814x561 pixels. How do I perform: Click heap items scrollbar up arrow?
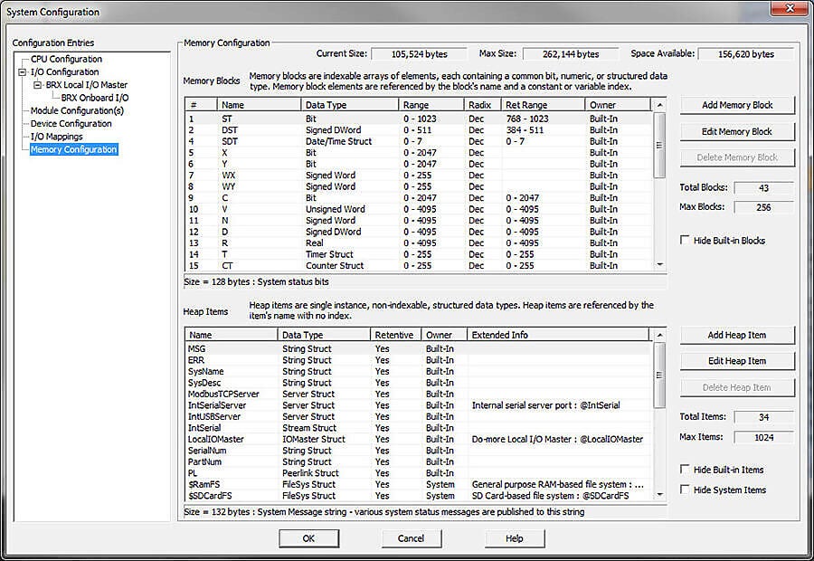(660, 335)
